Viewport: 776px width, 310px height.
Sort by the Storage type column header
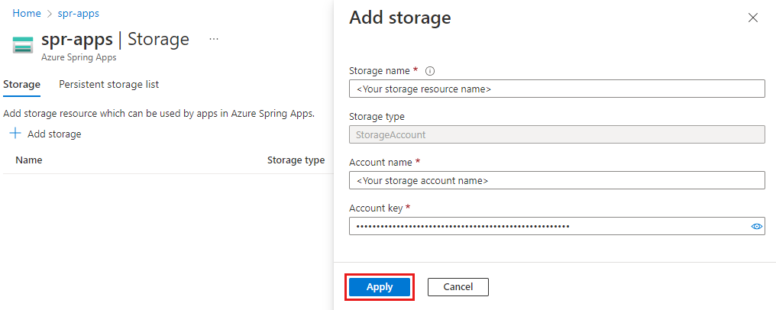click(x=296, y=160)
